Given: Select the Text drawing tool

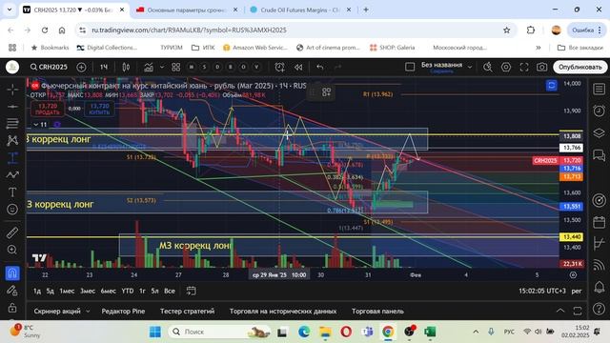Looking at the screenshot, I should (12, 192).
